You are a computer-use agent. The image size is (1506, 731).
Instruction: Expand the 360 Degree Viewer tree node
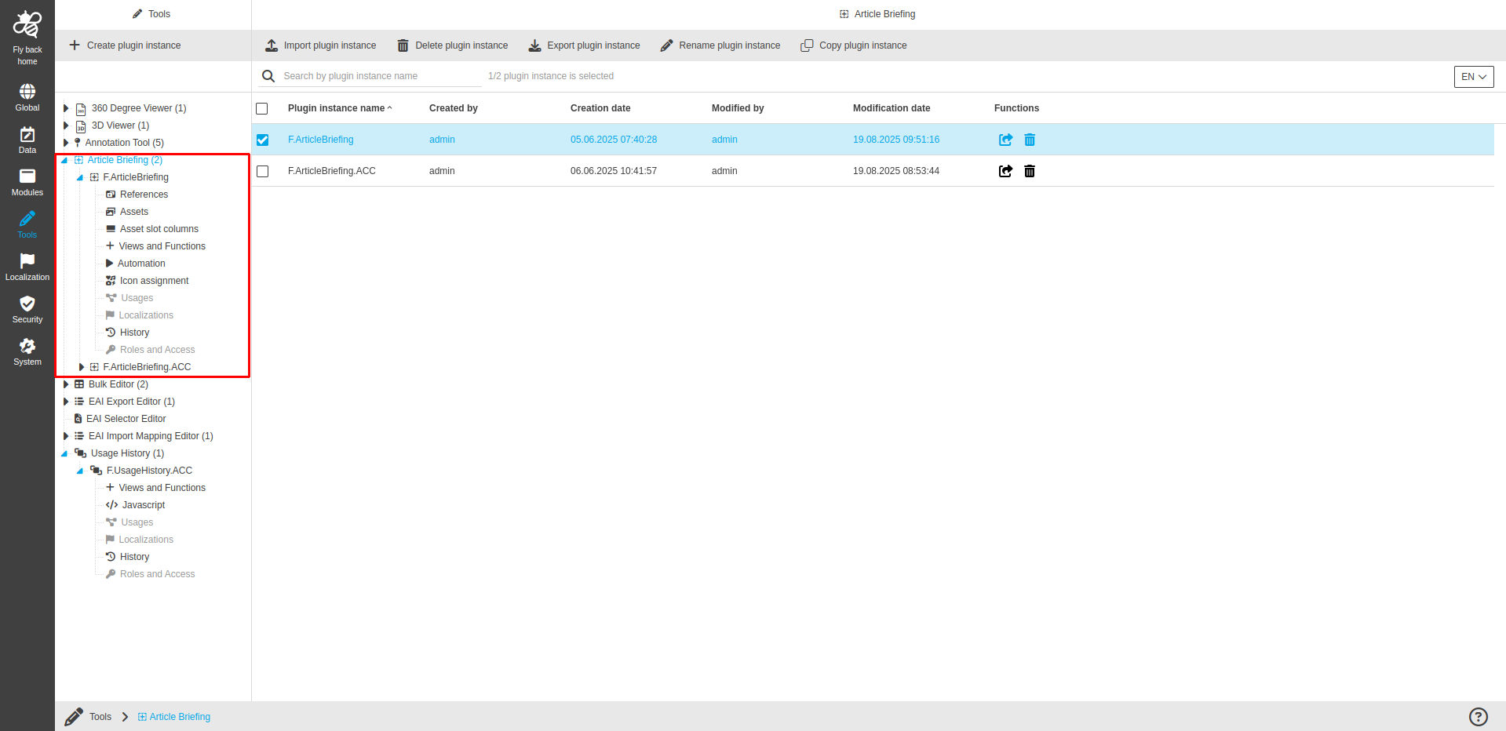pyautogui.click(x=66, y=108)
